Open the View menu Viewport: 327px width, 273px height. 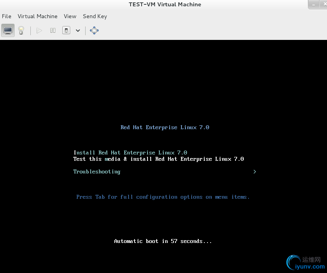tap(70, 16)
